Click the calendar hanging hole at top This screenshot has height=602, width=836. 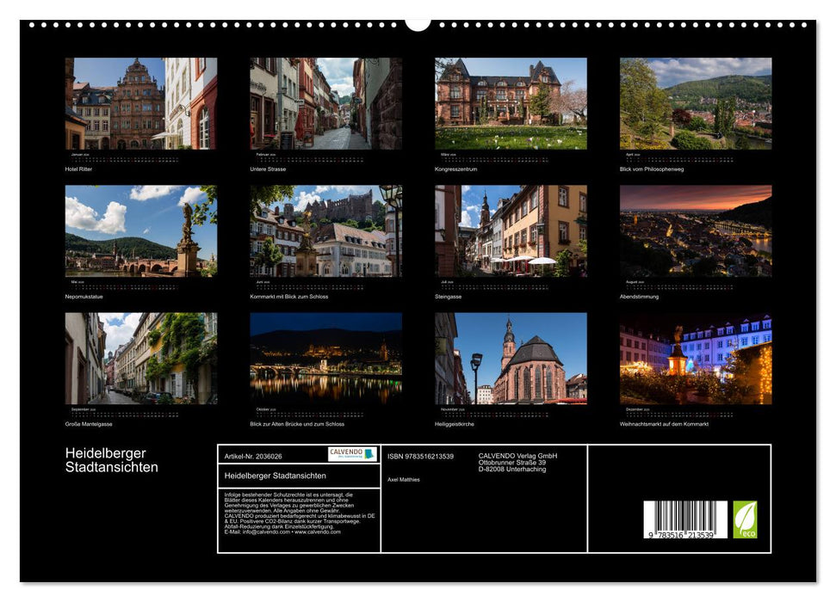418,23
